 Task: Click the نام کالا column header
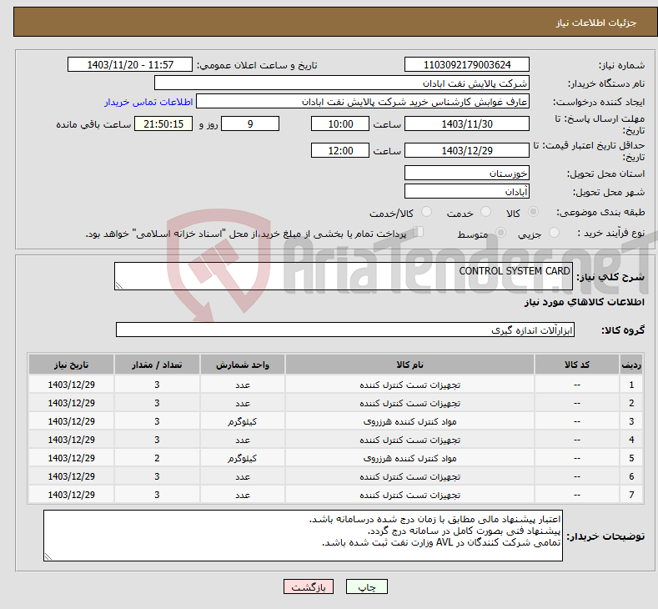coord(409,365)
